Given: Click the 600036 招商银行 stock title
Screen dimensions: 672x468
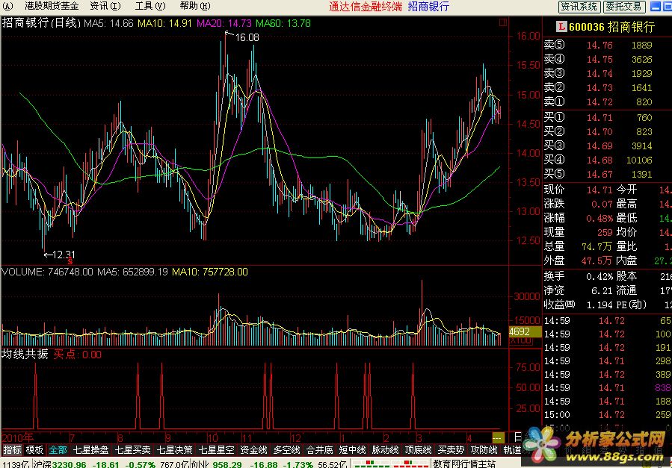Looking at the screenshot, I should pyautogui.click(x=612, y=27).
